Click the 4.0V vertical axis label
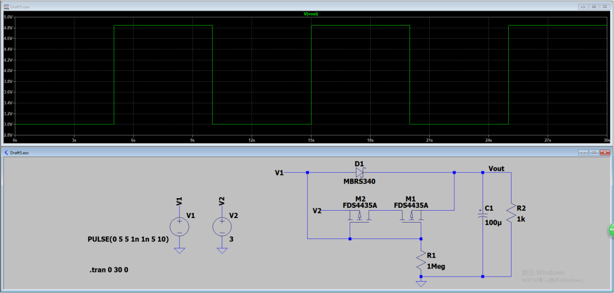Screen dimensions: 614x293 (8, 71)
